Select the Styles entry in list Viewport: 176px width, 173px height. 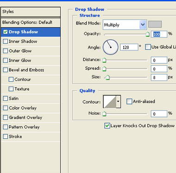(31, 12)
